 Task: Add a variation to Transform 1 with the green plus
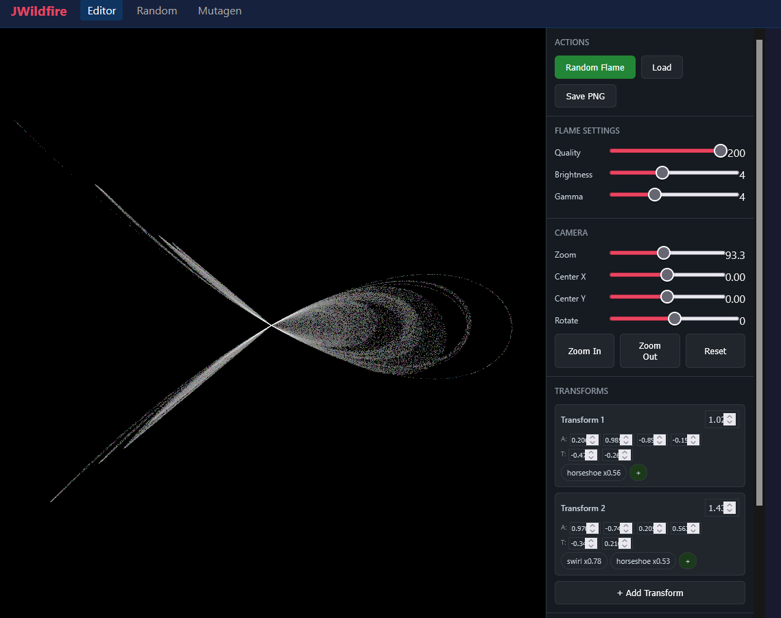tap(638, 473)
